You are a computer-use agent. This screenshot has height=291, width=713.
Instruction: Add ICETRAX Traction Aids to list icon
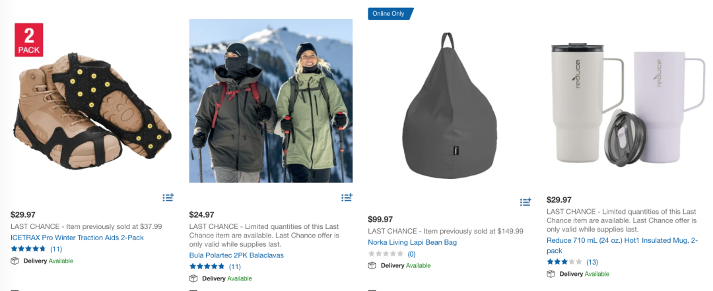pyautogui.click(x=168, y=197)
